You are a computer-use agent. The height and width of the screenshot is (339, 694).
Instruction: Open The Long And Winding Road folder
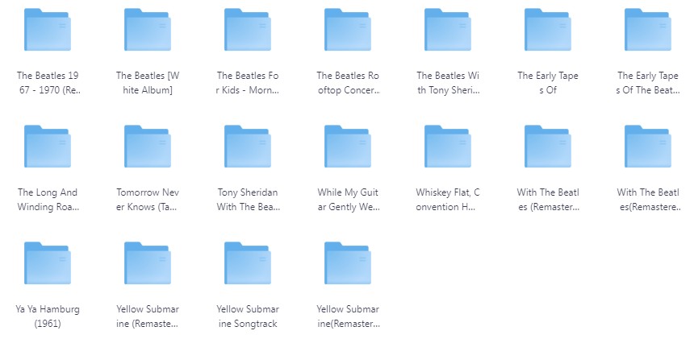(x=48, y=146)
